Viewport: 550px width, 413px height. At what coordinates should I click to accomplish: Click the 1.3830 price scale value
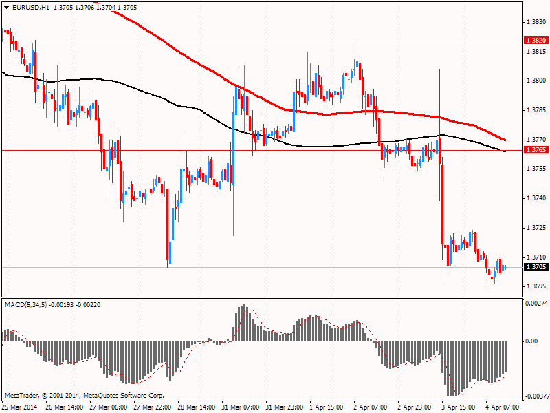coord(536,22)
